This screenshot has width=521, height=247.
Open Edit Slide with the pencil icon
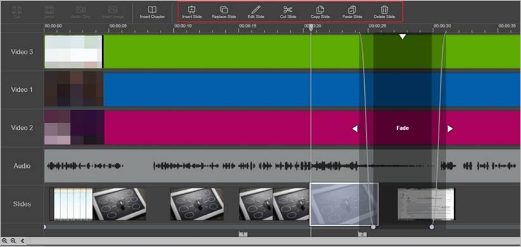[x=256, y=9]
